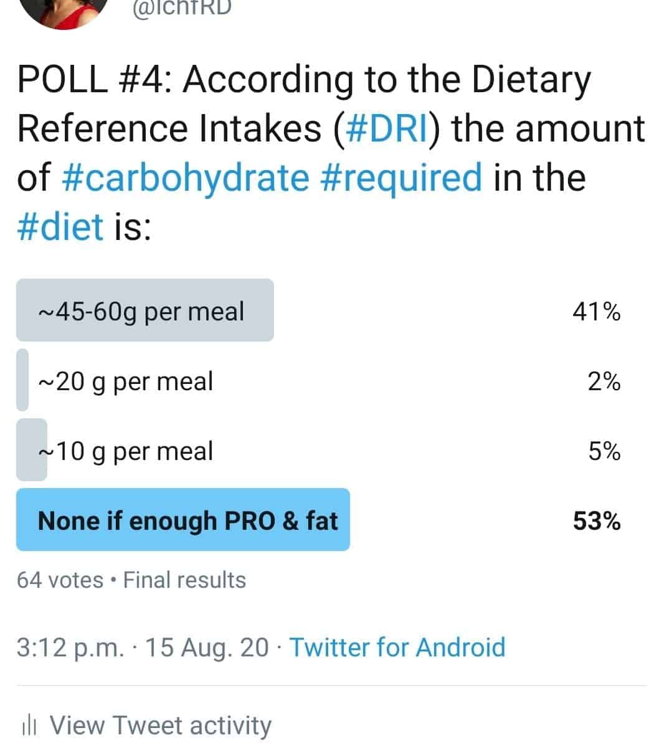Click the 5% poll result value
The image size is (667, 748).
604,451
